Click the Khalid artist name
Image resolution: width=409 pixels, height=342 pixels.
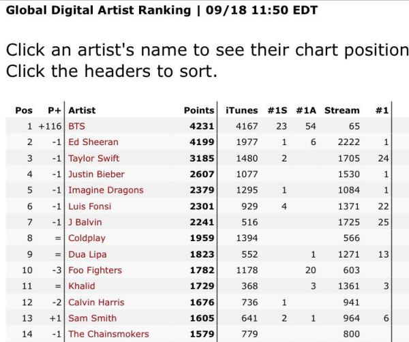point(82,286)
